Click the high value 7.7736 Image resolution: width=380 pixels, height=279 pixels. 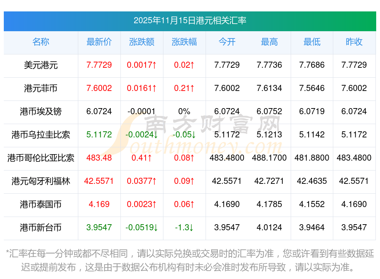click(269, 65)
